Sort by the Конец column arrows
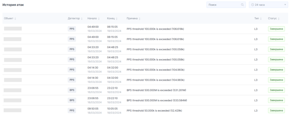Screen dimensions: 290x118 pos(117,18)
